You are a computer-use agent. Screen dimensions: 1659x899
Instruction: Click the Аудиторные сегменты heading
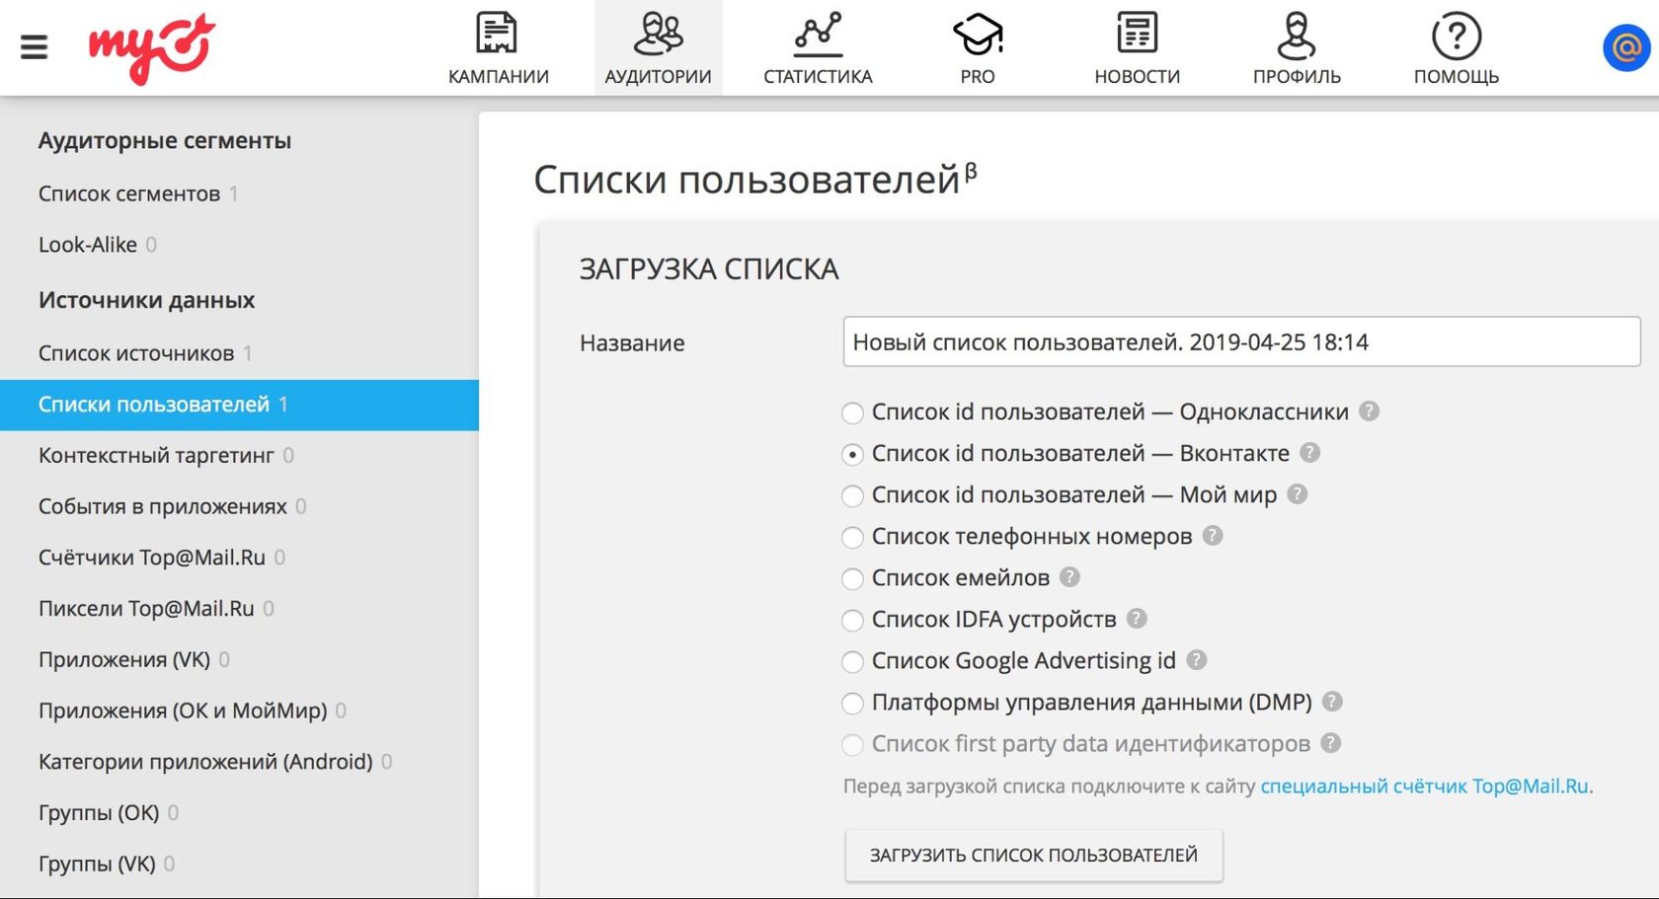tap(165, 140)
